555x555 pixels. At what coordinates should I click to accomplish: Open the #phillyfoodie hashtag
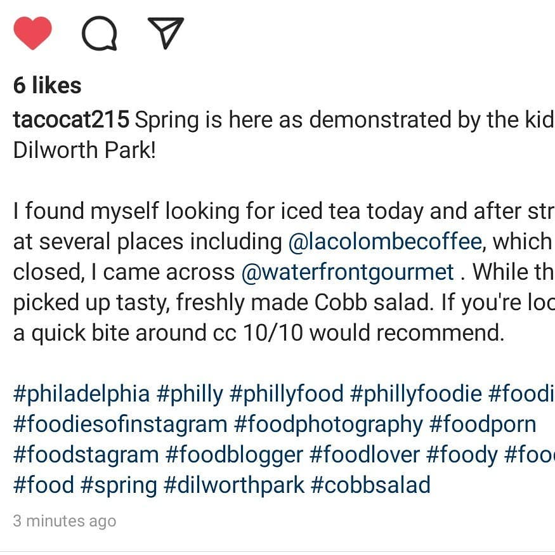pos(415,395)
